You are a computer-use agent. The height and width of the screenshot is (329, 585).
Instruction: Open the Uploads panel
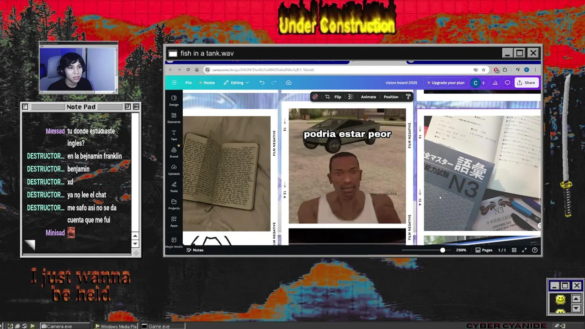174,170
